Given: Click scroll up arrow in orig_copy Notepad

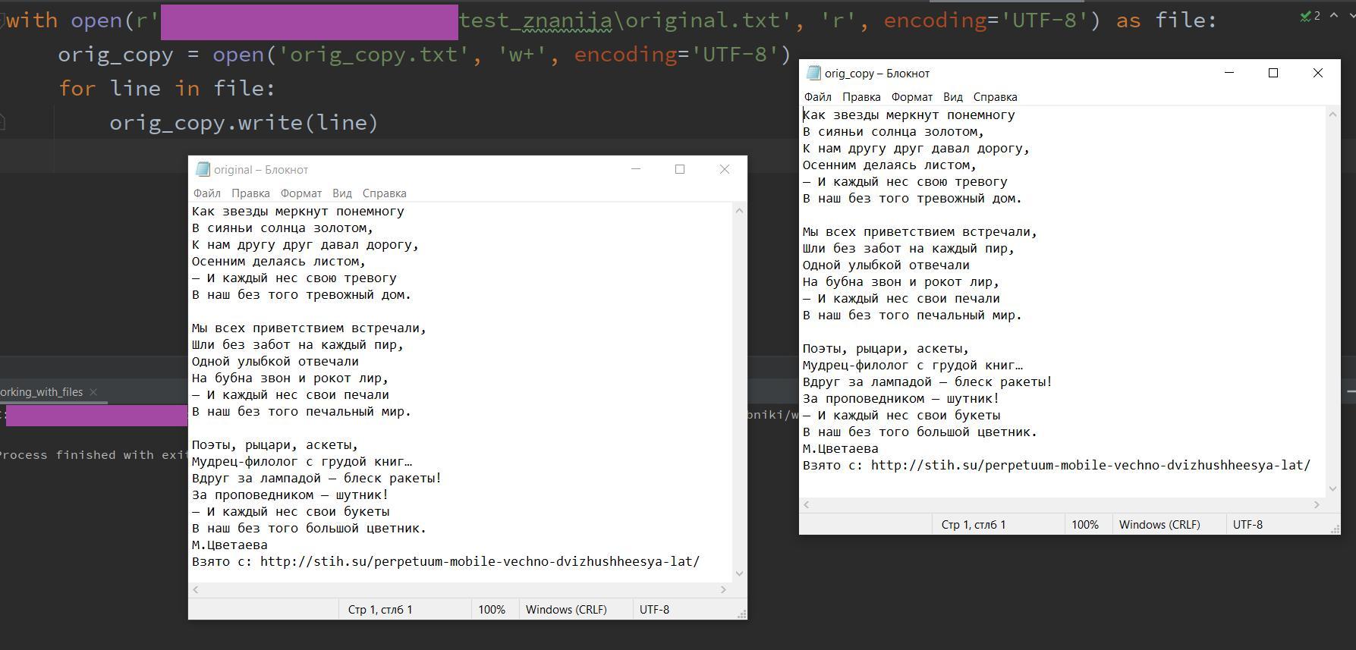Looking at the screenshot, I should (1332, 115).
